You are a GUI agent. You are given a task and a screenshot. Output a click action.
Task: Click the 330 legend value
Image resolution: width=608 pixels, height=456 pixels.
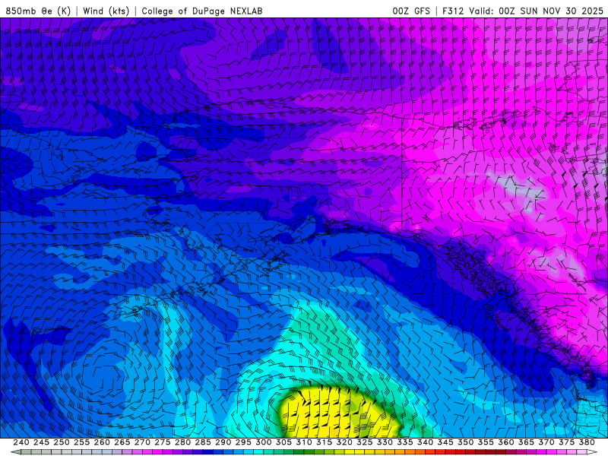(385, 442)
